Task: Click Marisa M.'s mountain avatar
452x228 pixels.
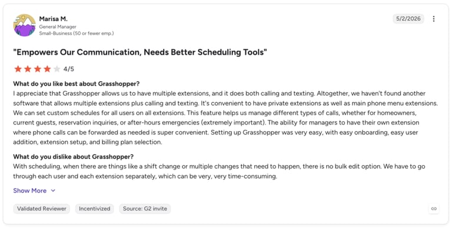Action: (x=25, y=25)
